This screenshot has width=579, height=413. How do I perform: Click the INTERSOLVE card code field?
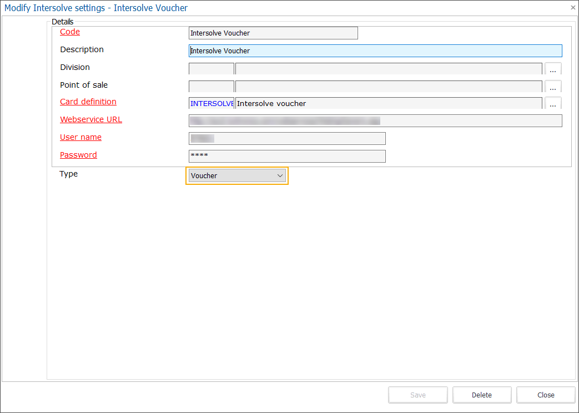coord(212,103)
